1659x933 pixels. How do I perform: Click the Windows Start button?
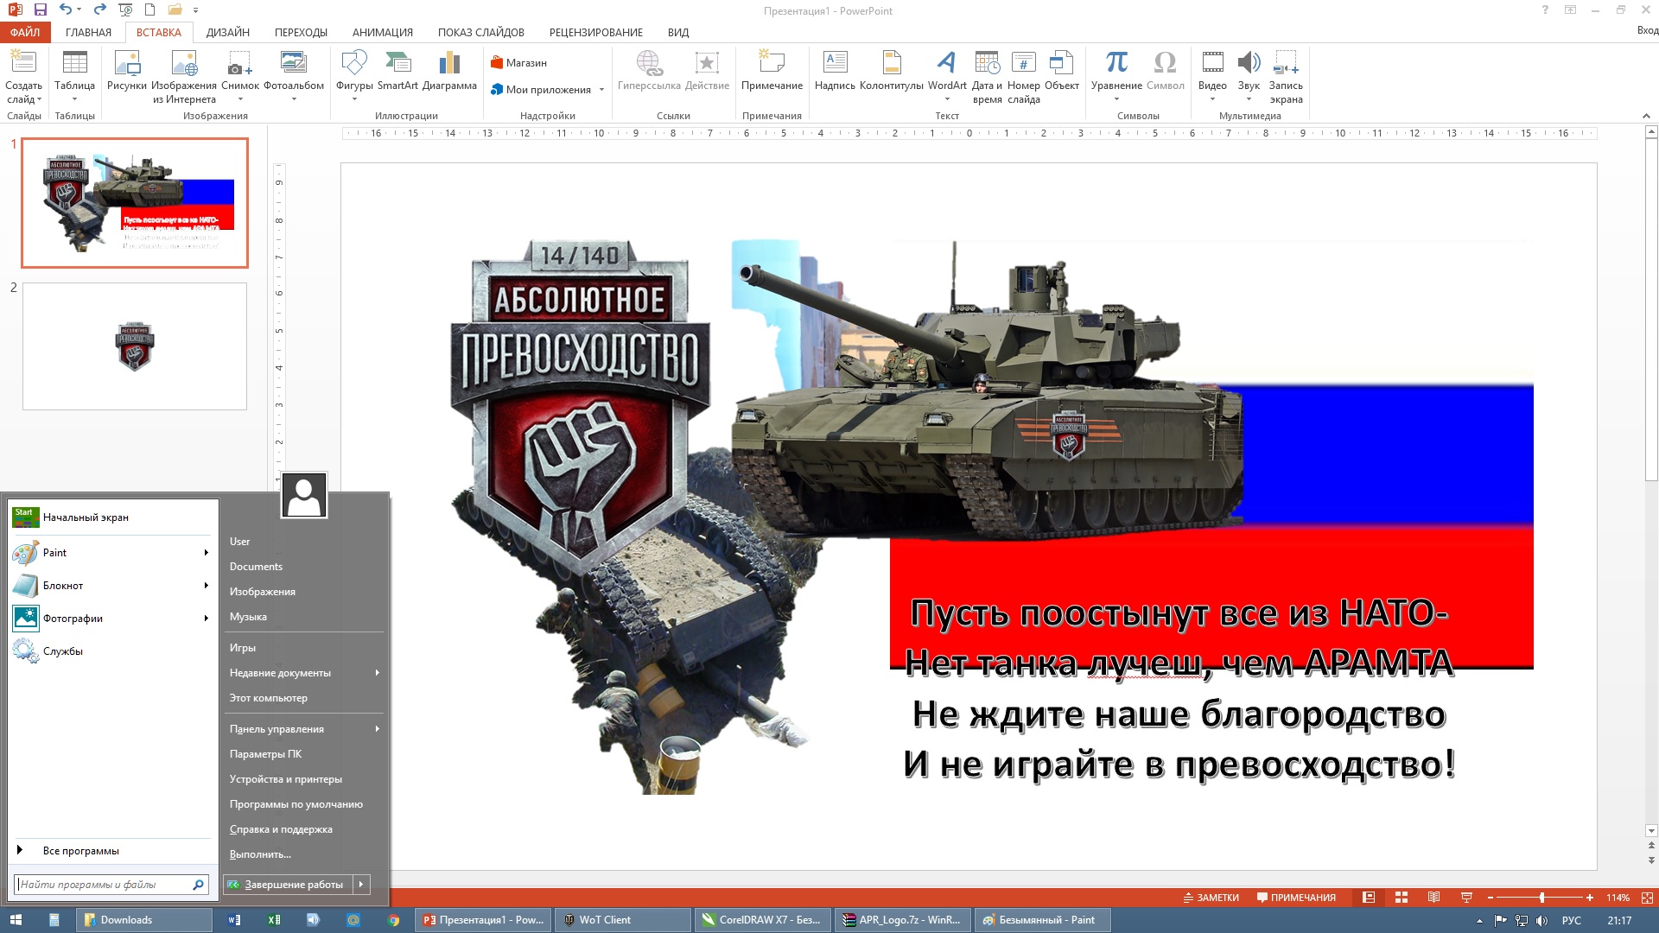tap(16, 920)
